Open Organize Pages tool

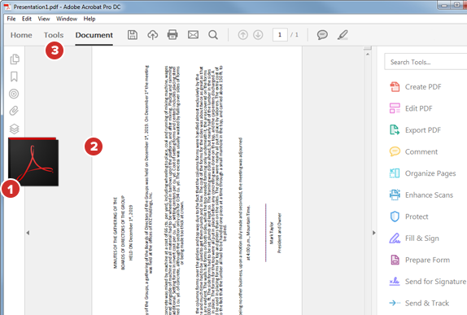[422, 173]
